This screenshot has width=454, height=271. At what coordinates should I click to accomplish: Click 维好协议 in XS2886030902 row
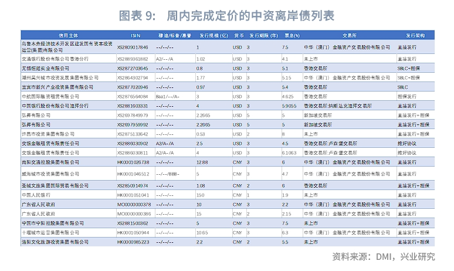point(407,144)
